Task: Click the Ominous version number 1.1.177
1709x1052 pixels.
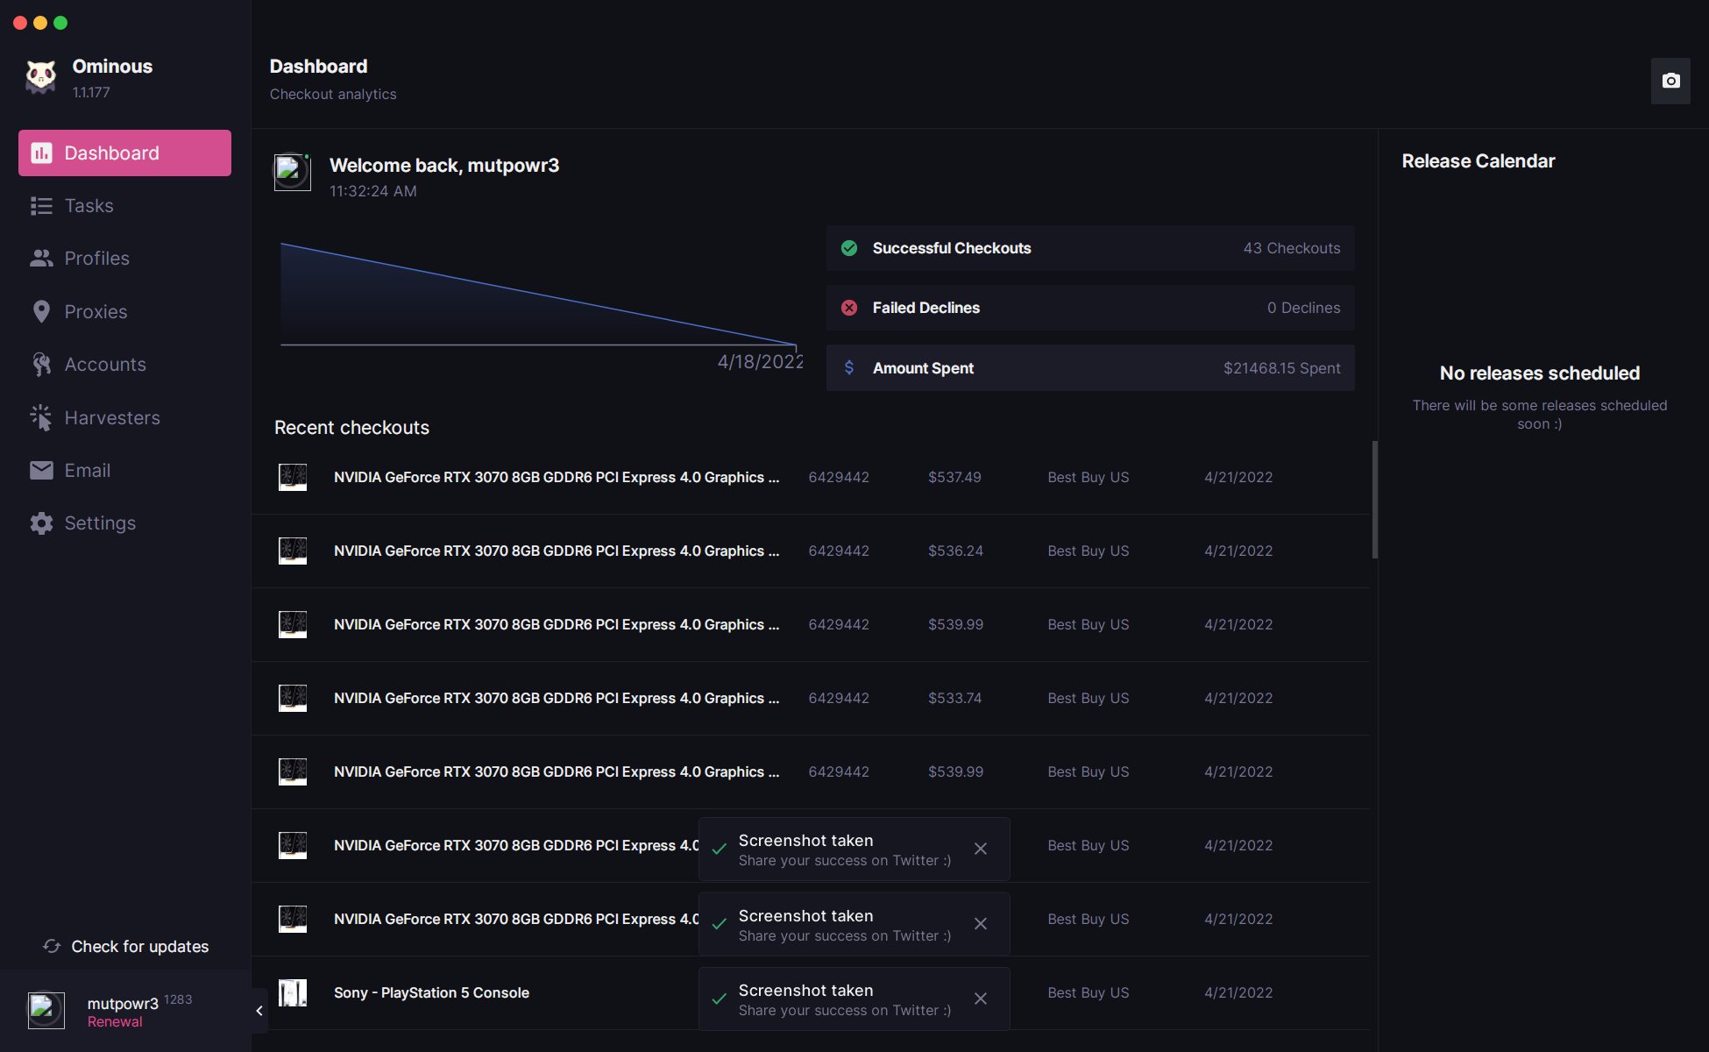Action: [x=91, y=92]
